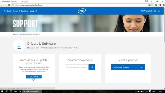Click the download arrow icon beside Drivers & Software
The image size is (165, 93).
point(19,45)
